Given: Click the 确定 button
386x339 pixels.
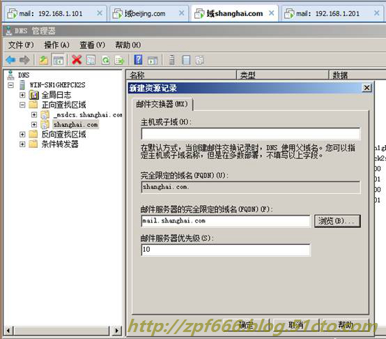Looking at the screenshot, I should click(x=246, y=326).
